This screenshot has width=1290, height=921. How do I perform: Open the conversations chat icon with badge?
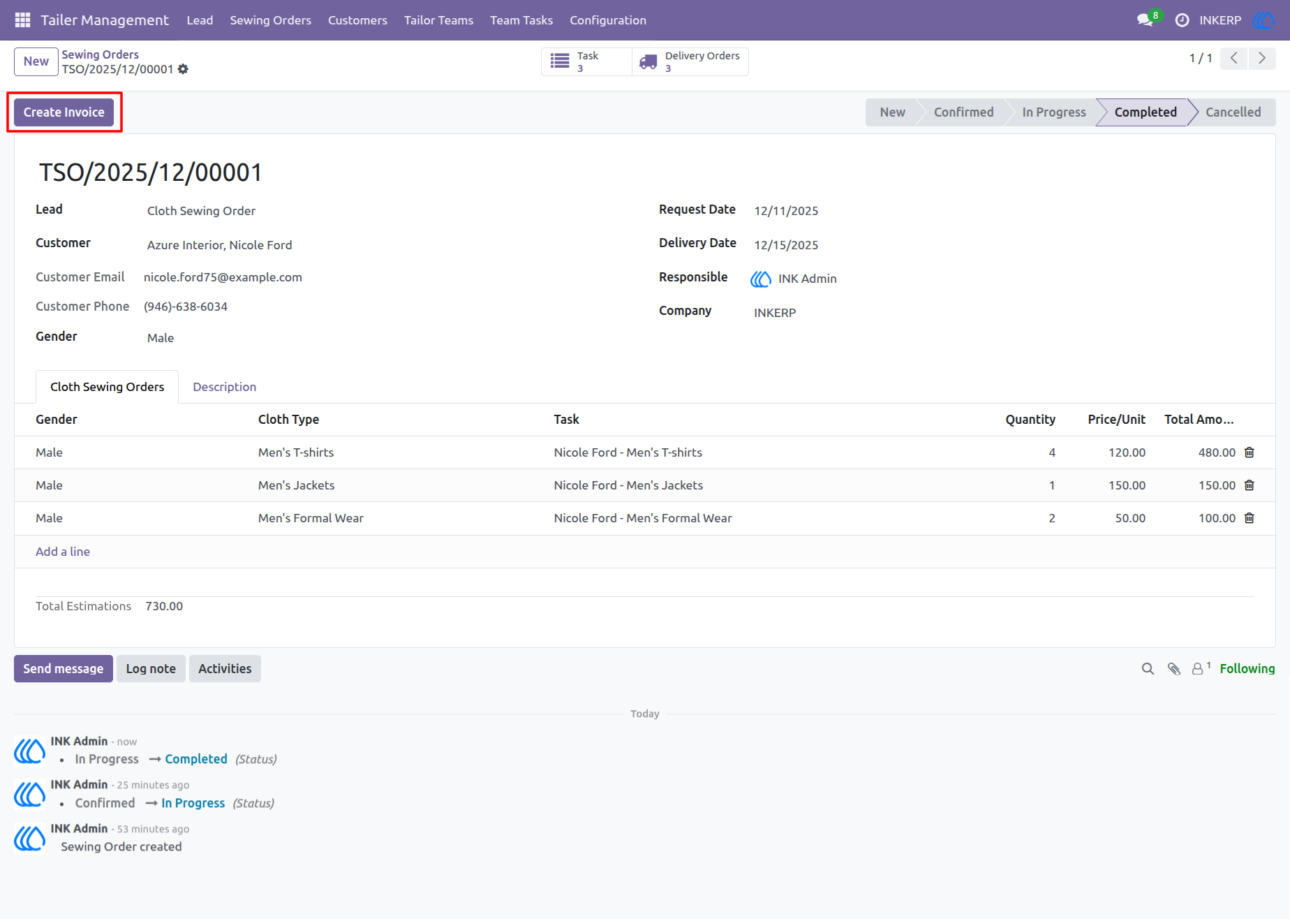(x=1146, y=20)
